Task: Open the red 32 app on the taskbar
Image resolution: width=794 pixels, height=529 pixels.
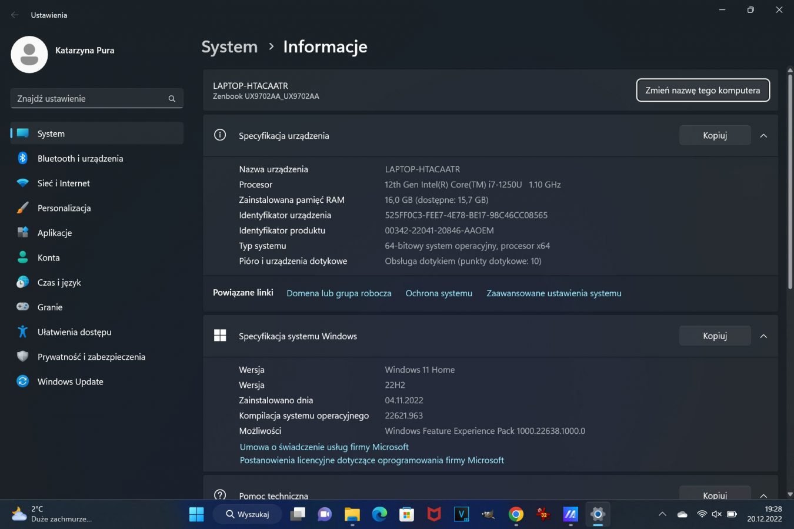Action: coord(543,514)
